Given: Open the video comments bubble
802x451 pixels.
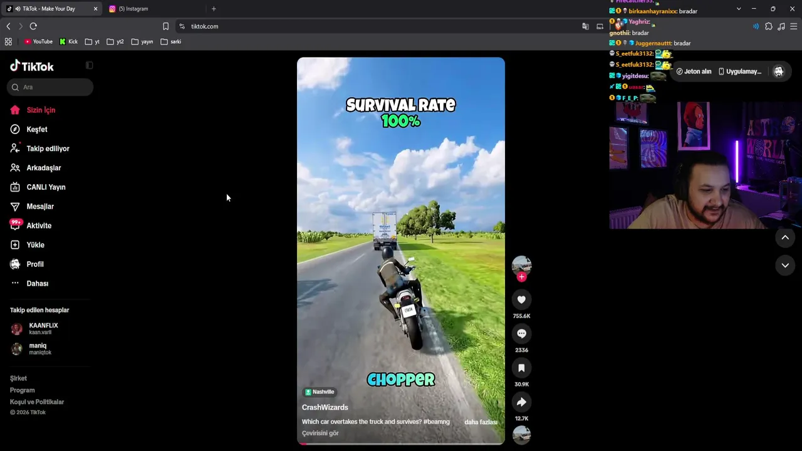Looking at the screenshot, I should [521, 334].
